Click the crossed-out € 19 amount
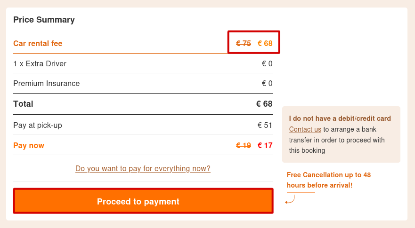This screenshot has width=415, height=228. click(243, 145)
